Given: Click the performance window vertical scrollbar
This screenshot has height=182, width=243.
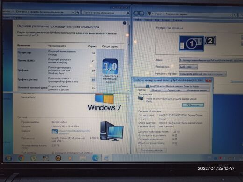Looking at the screenshot, I should click(x=128, y=56).
